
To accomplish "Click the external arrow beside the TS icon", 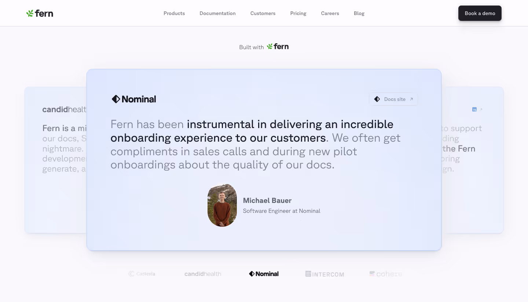I will coord(481,109).
